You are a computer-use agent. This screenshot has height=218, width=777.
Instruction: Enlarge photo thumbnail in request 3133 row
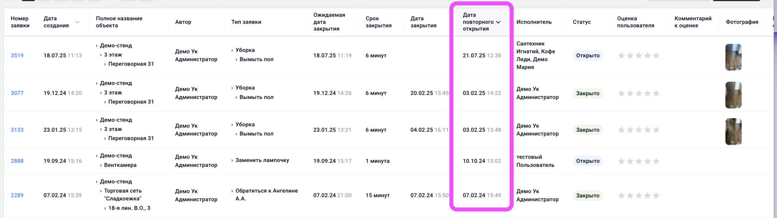pos(733,131)
